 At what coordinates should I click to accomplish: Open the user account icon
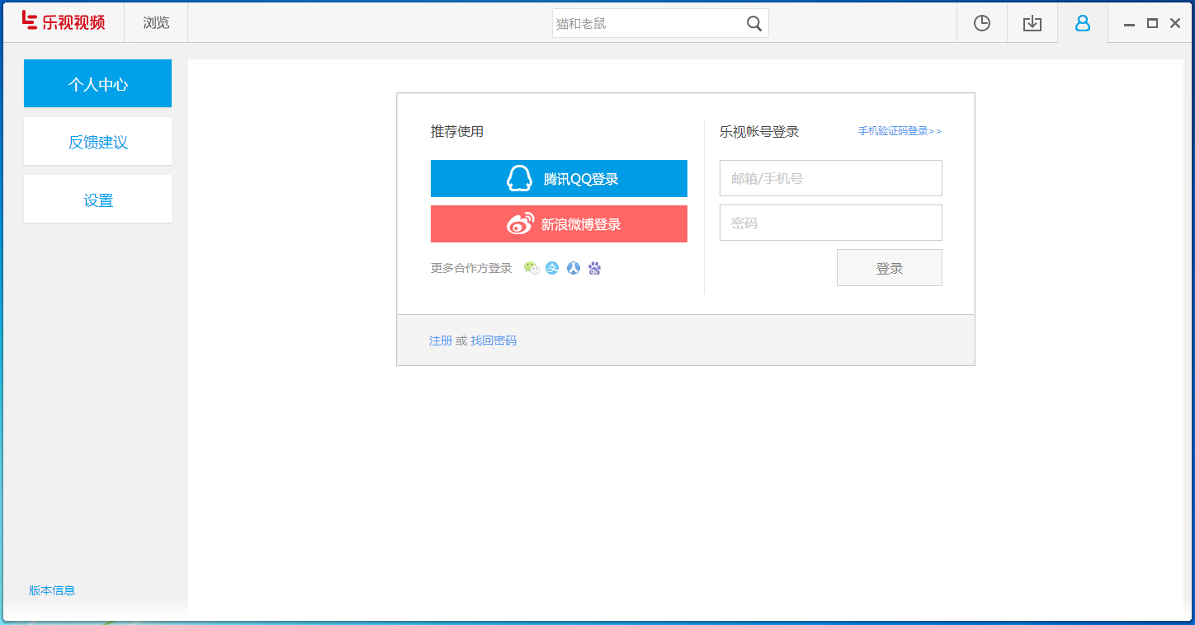(x=1083, y=23)
